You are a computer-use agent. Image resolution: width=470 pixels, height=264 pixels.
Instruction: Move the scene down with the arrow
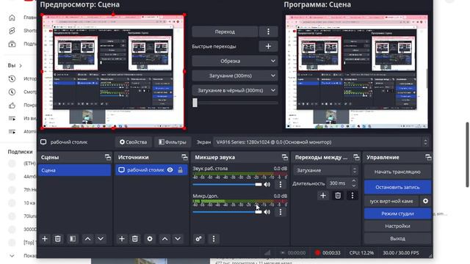pyautogui.click(x=101, y=239)
